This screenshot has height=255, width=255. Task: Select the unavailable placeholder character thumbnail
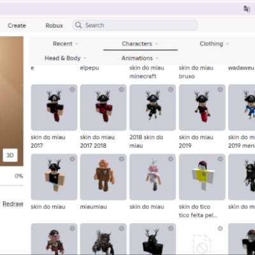tap(202, 239)
